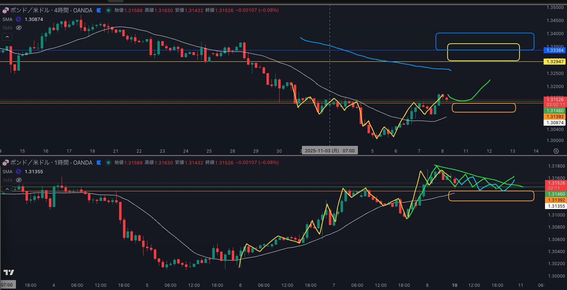Click the green market status dot in 1-hour chart

click(108, 163)
